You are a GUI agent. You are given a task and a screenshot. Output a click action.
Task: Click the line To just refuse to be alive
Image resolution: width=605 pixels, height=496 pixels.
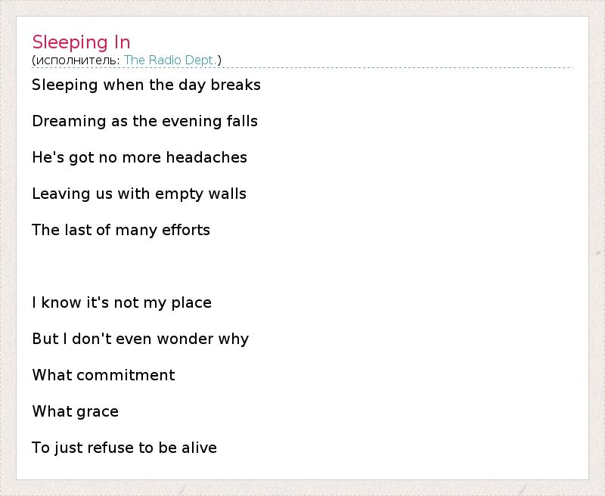pos(124,448)
